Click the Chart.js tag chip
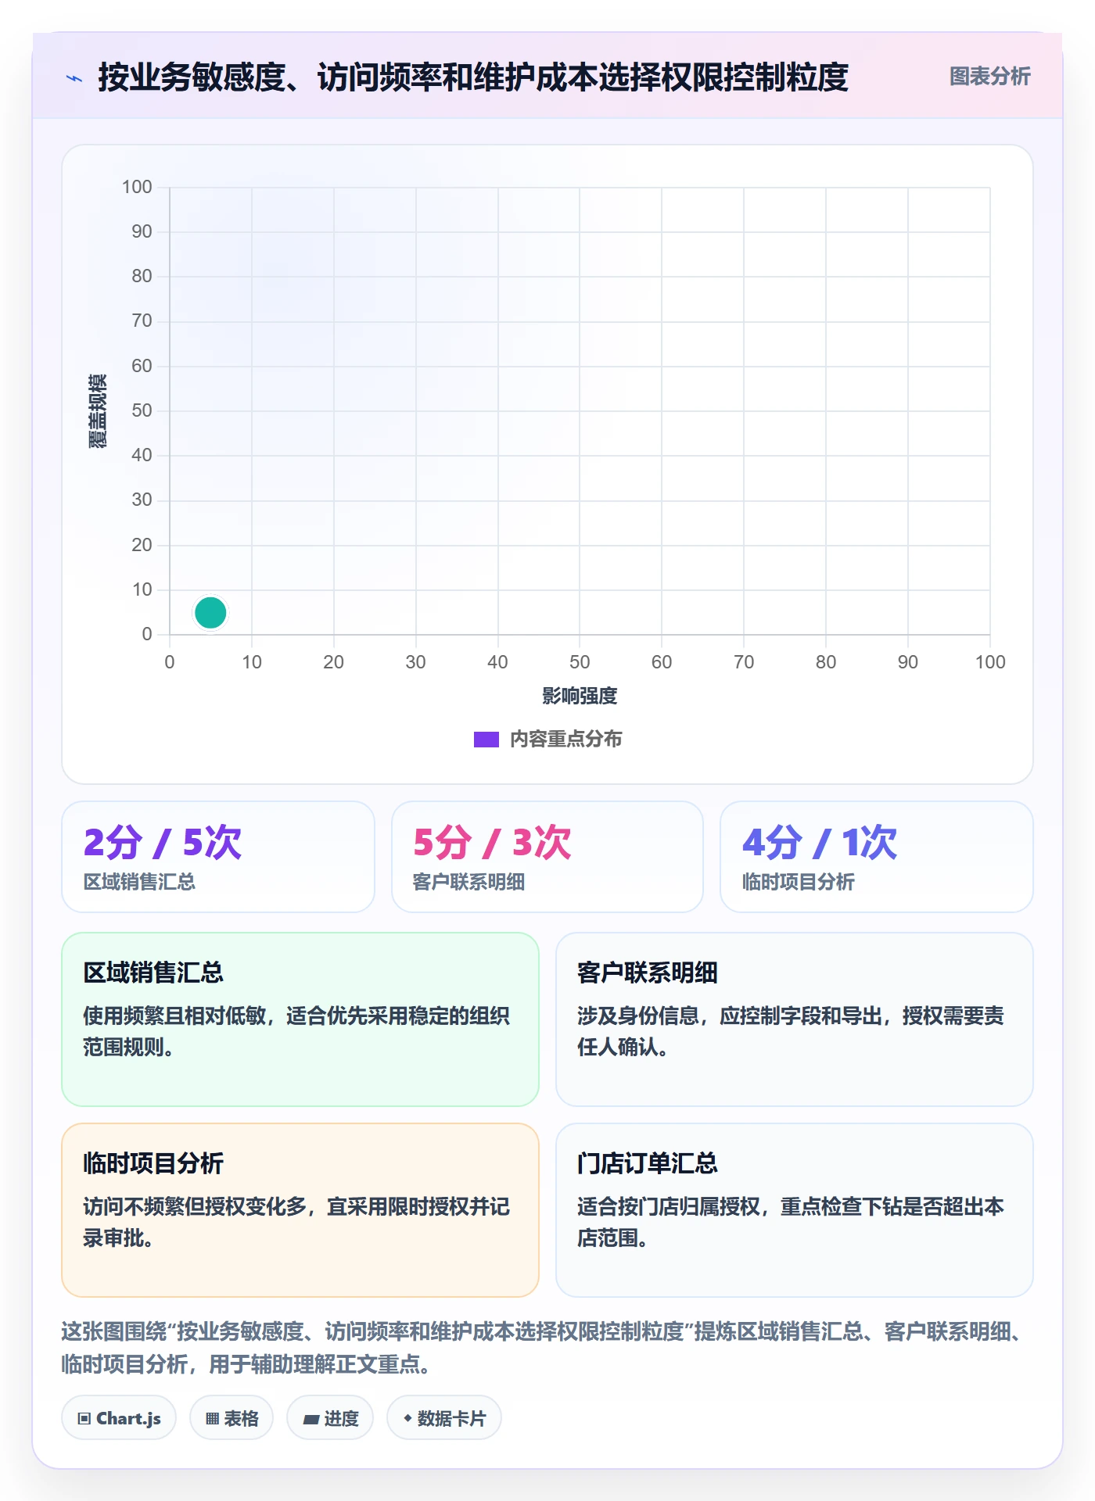The image size is (1095, 1501). [119, 1417]
